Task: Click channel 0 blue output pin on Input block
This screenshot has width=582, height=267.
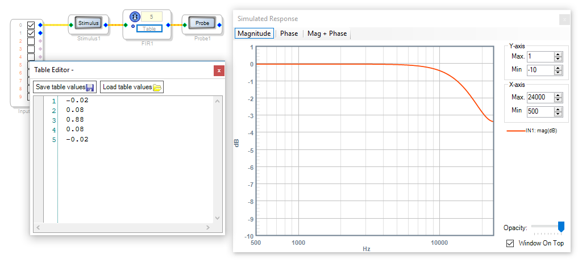Action: click(40, 25)
